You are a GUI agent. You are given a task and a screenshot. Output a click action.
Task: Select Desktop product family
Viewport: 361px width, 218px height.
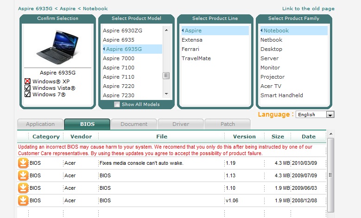tap(294, 49)
